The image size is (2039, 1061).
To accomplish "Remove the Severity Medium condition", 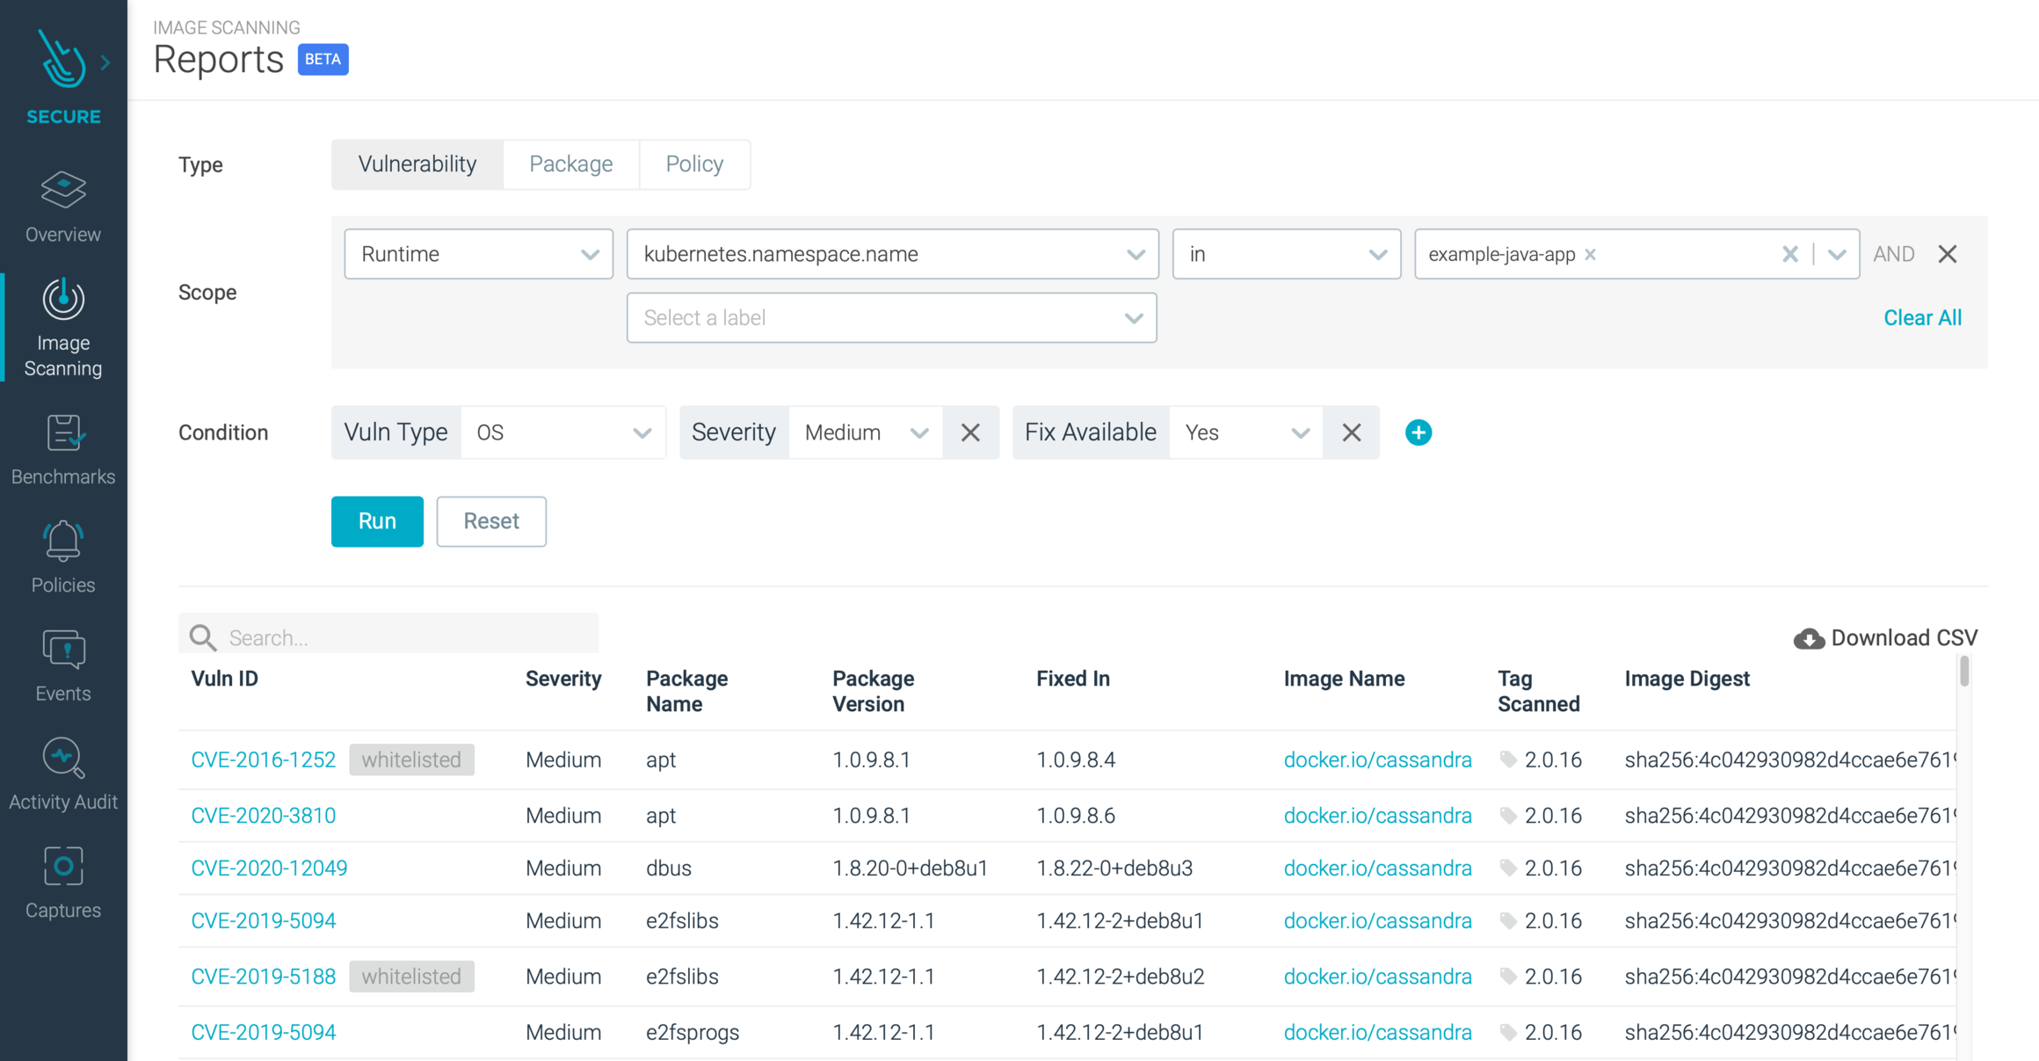I will click(x=970, y=432).
